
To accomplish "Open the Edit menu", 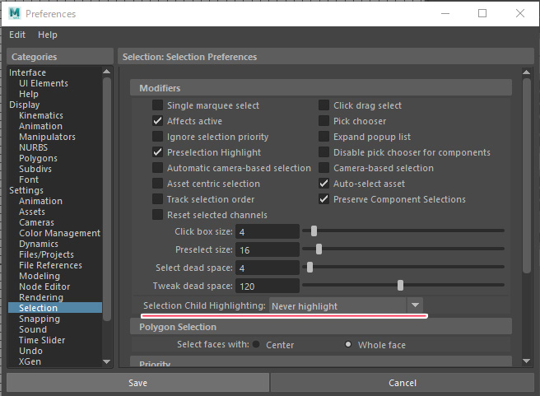I will coord(17,35).
